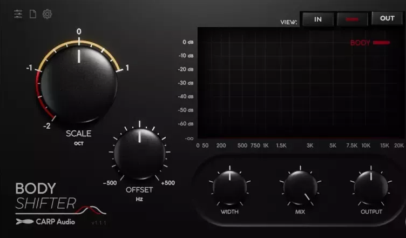Viewport: 406px width, 238px height.
Task: Click the 0 scale marker label above knob
Action: coord(79,32)
